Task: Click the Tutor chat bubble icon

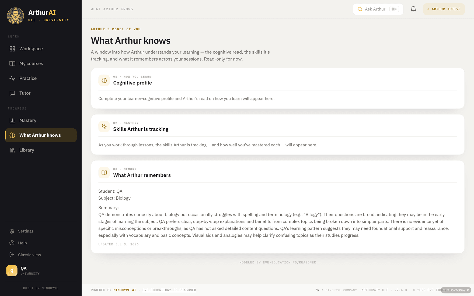Action: (x=12, y=93)
